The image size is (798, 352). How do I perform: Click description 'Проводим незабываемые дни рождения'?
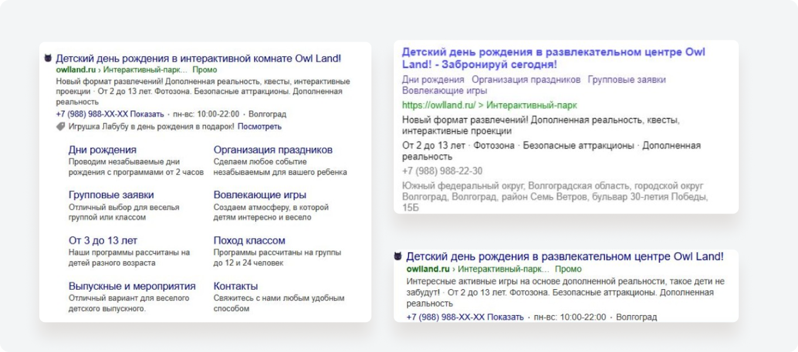(136, 167)
